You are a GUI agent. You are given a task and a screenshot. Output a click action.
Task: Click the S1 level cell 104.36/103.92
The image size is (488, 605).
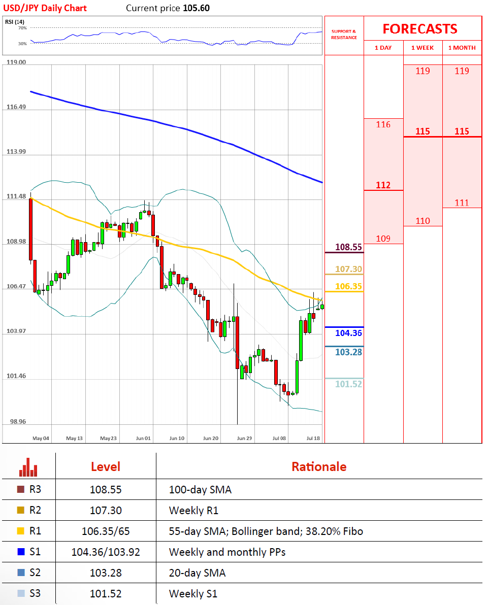point(106,552)
